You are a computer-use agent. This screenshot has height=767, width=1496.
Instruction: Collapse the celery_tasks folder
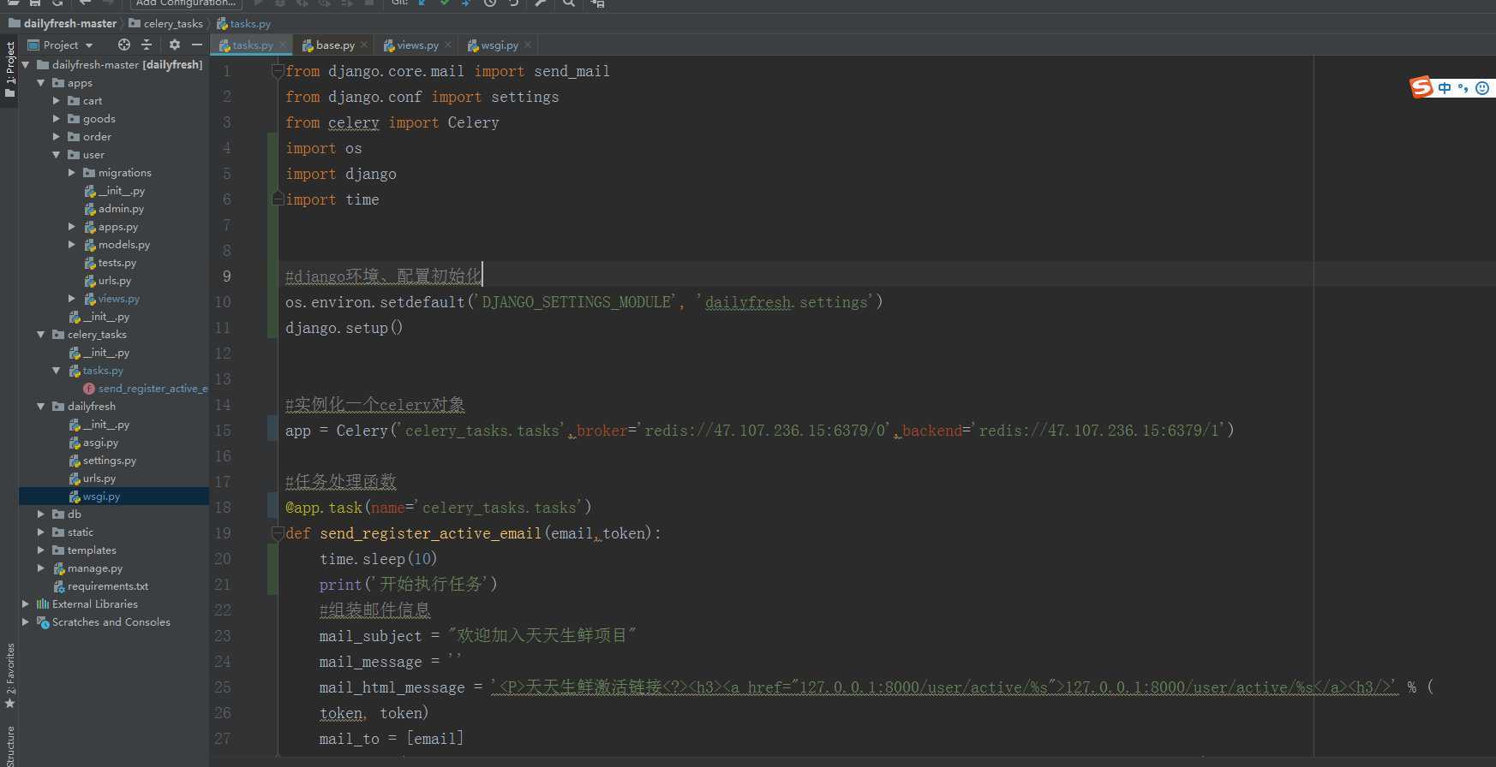point(41,335)
